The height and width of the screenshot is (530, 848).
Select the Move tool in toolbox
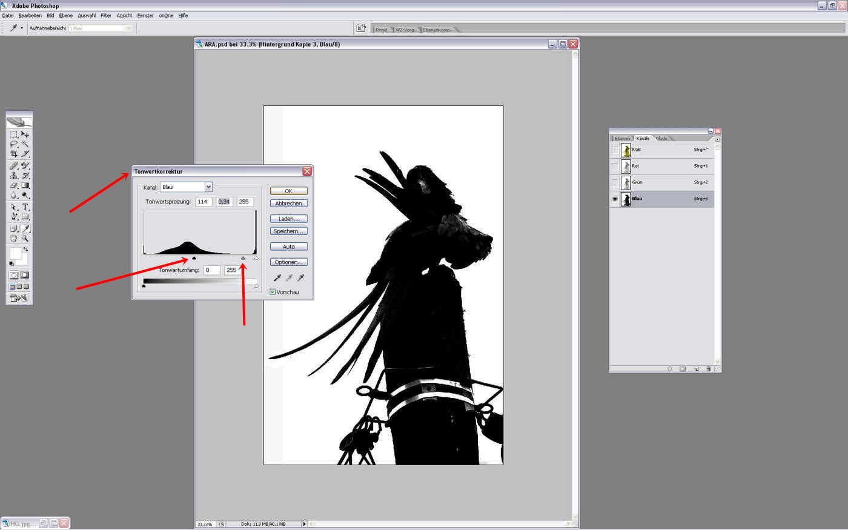click(25, 134)
